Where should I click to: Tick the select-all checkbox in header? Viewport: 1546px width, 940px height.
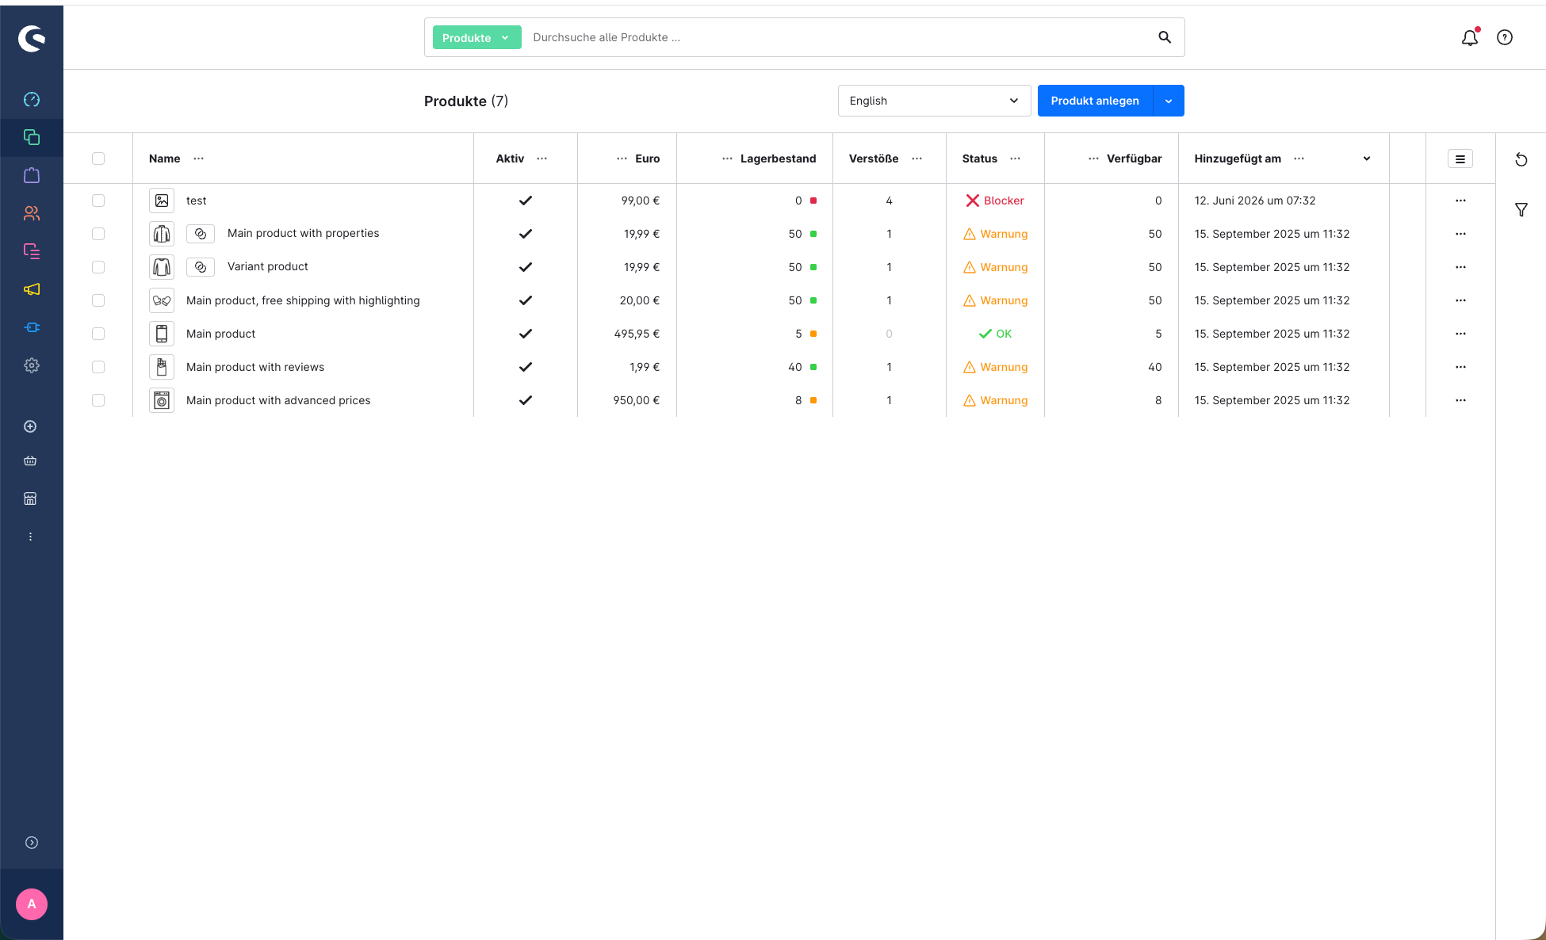pos(98,159)
